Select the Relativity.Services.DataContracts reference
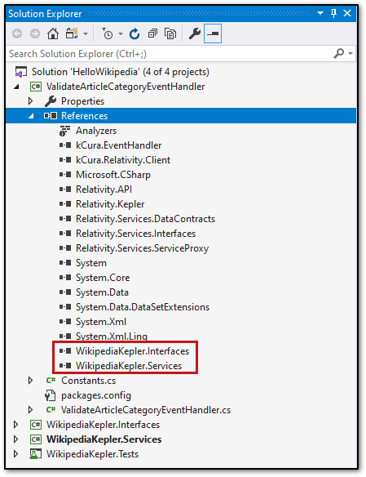 145,219
